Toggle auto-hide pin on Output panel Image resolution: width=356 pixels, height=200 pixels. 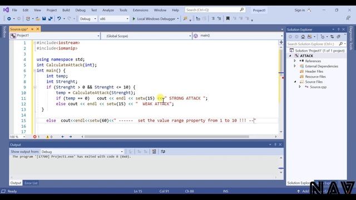click(x=275, y=144)
